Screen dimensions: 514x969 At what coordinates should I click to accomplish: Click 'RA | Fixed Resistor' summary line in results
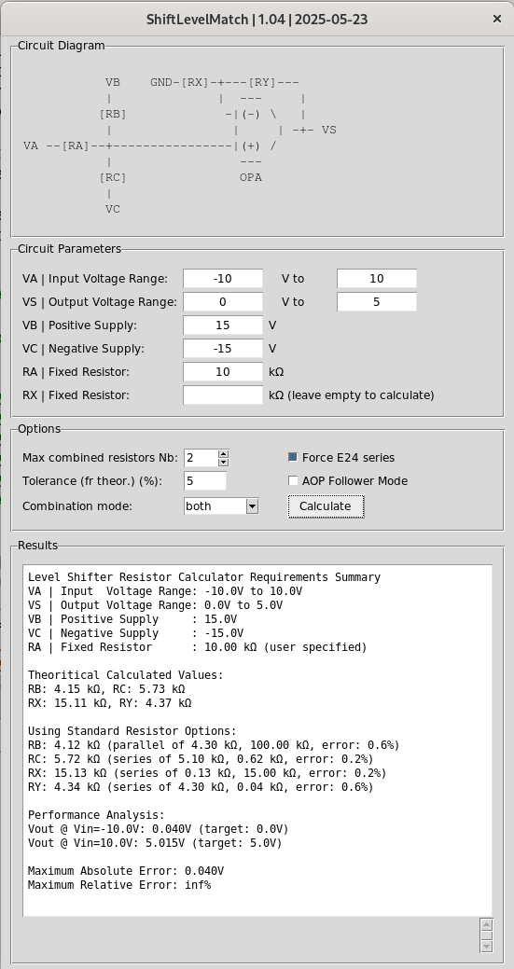pos(197,647)
